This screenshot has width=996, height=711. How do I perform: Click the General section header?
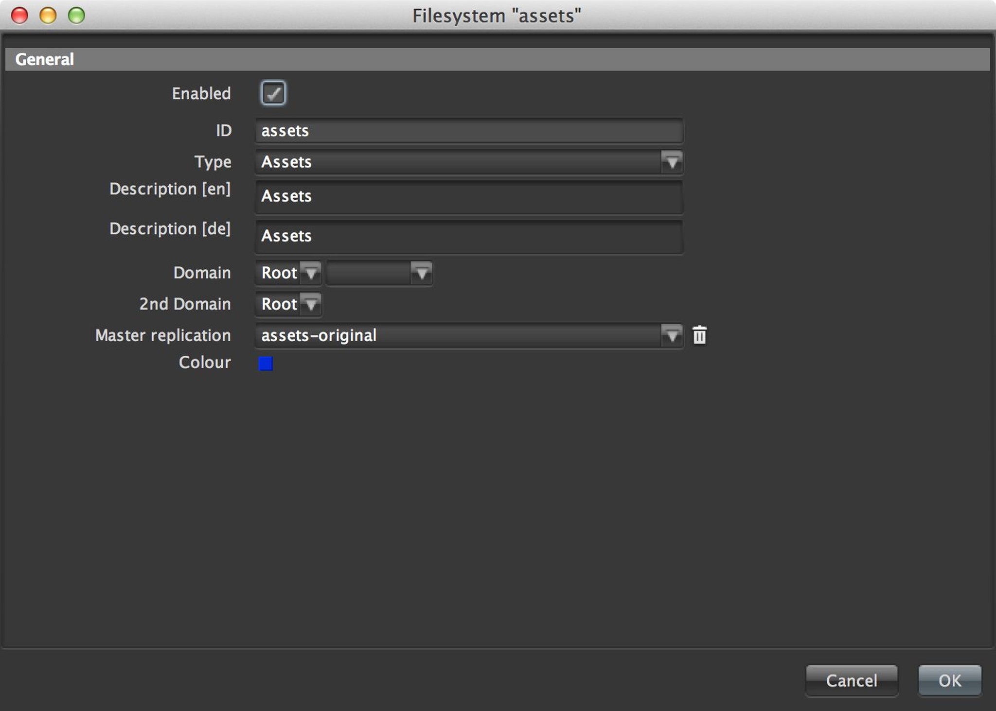tap(497, 59)
